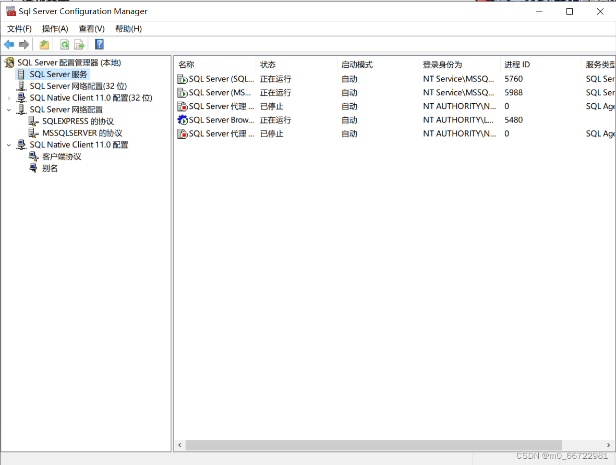Viewport: 616px width, 465px height.
Task: Select MSSQLSERVER 的协议 in the tree
Action: click(x=82, y=133)
